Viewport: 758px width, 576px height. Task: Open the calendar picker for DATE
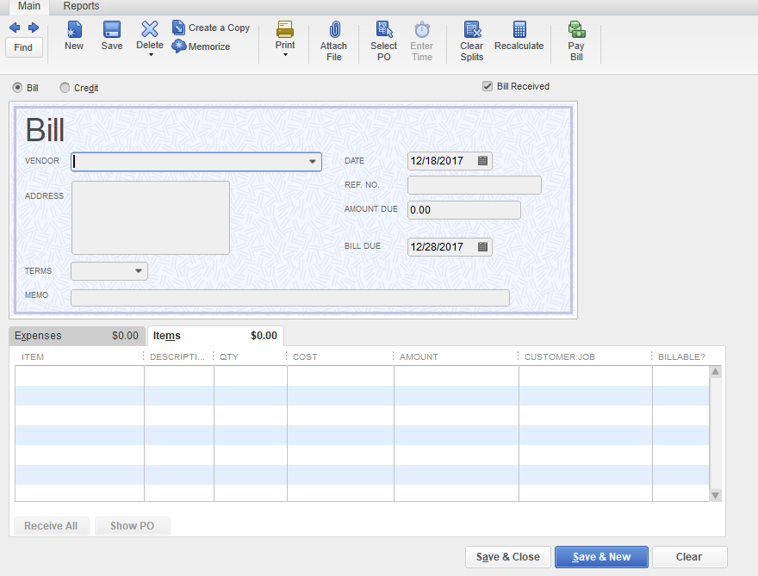[x=482, y=161]
